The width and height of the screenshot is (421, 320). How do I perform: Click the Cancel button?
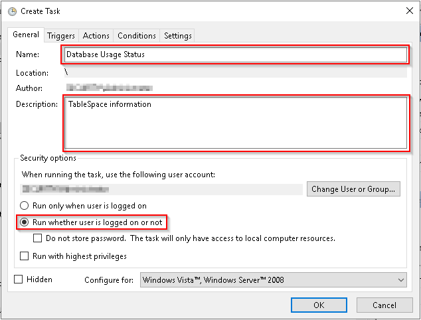(x=384, y=305)
